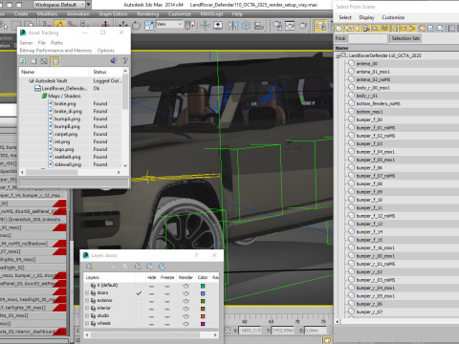The width and height of the screenshot is (459, 344).
Task: Open Display menu in Select From Scene
Action: (x=366, y=17)
